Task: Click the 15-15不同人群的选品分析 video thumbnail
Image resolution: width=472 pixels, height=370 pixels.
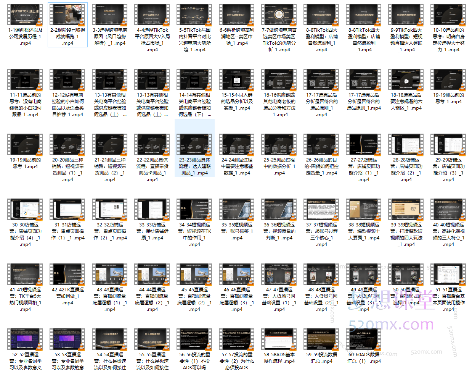Action: tap(237, 80)
